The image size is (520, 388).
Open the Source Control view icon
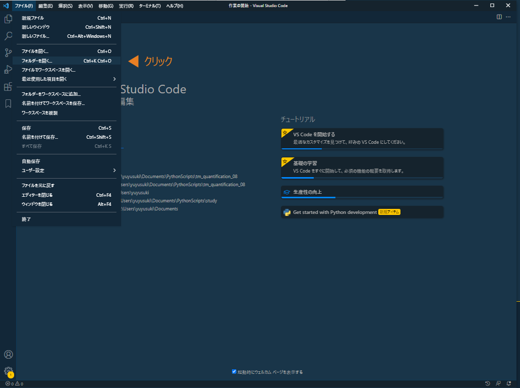(8, 53)
